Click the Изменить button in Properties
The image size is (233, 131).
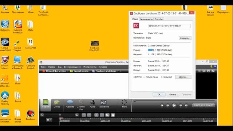tap(185, 38)
